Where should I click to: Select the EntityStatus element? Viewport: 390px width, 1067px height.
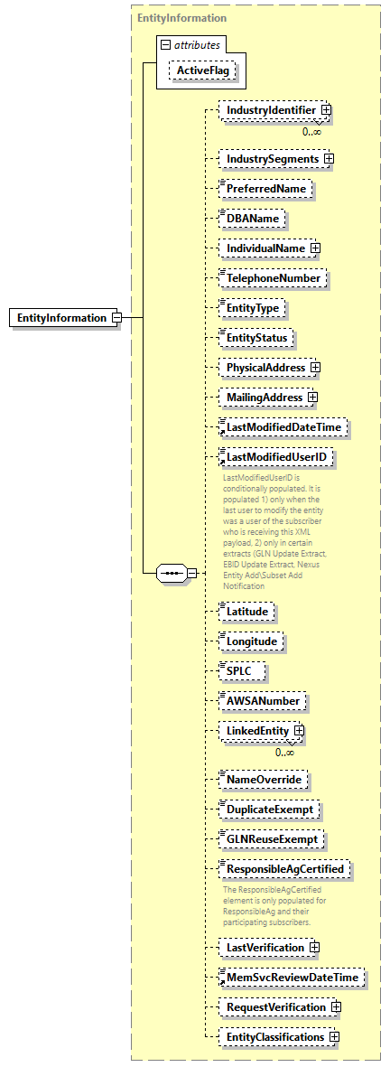(256, 338)
